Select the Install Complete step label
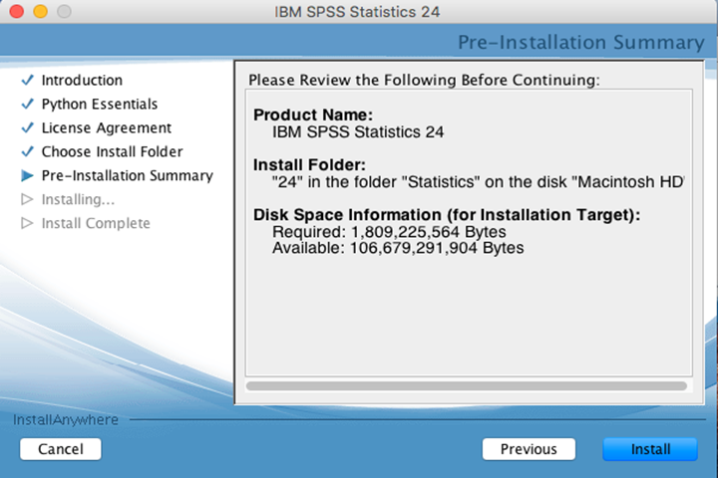Image resolution: width=718 pixels, height=478 pixels. (96, 224)
